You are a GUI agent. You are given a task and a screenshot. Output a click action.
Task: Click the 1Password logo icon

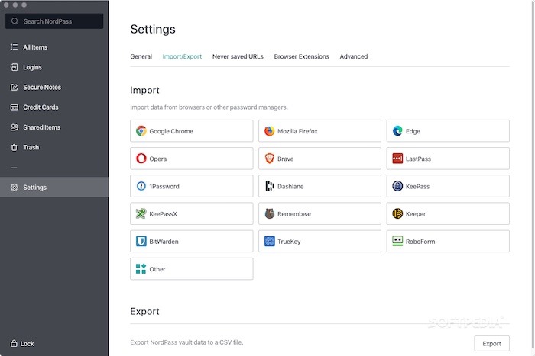141,186
